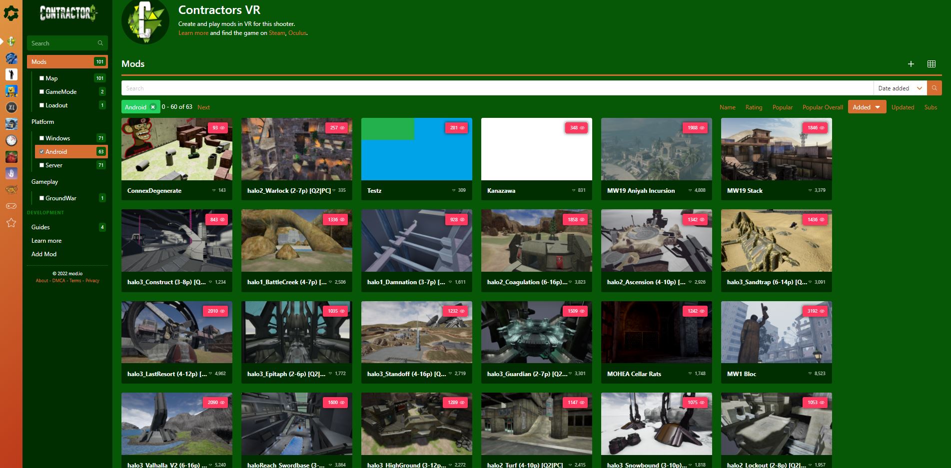Check the GroundWar gameplay checkbox
Viewport: 951px width, 468px height.
[x=42, y=198]
